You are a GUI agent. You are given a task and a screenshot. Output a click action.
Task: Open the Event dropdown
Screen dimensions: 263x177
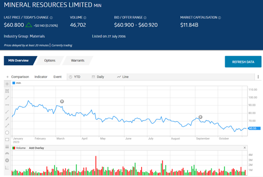[x=57, y=77]
